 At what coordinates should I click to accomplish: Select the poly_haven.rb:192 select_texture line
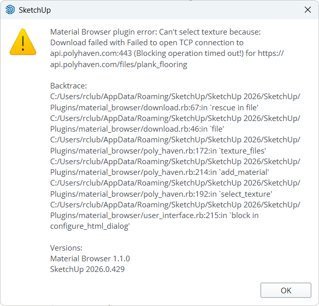point(162,194)
